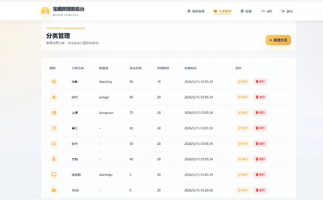
Task: Delete the 文档 category
Action: pyautogui.click(x=260, y=159)
